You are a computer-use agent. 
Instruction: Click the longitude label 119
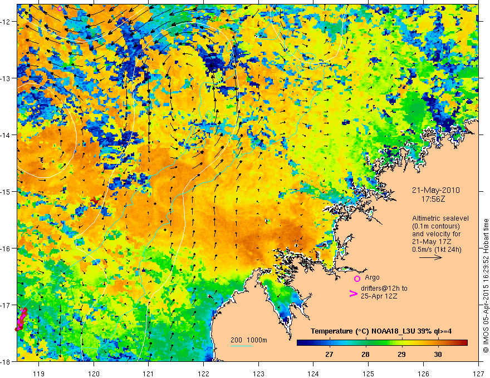39,374
